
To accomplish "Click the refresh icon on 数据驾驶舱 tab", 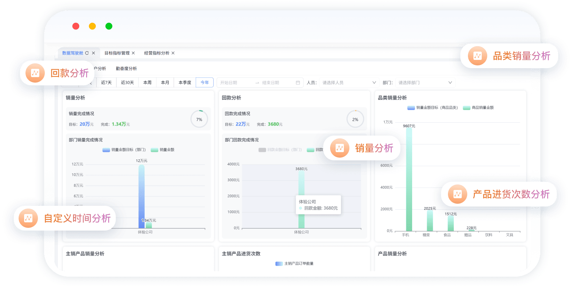I will tap(87, 53).
